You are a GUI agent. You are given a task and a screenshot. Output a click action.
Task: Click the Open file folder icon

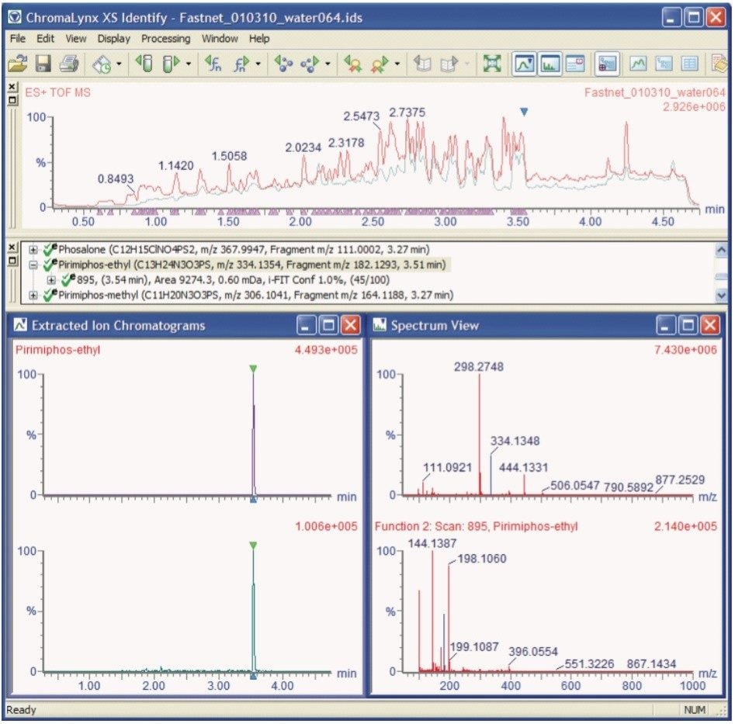click(x=18, y=64)
